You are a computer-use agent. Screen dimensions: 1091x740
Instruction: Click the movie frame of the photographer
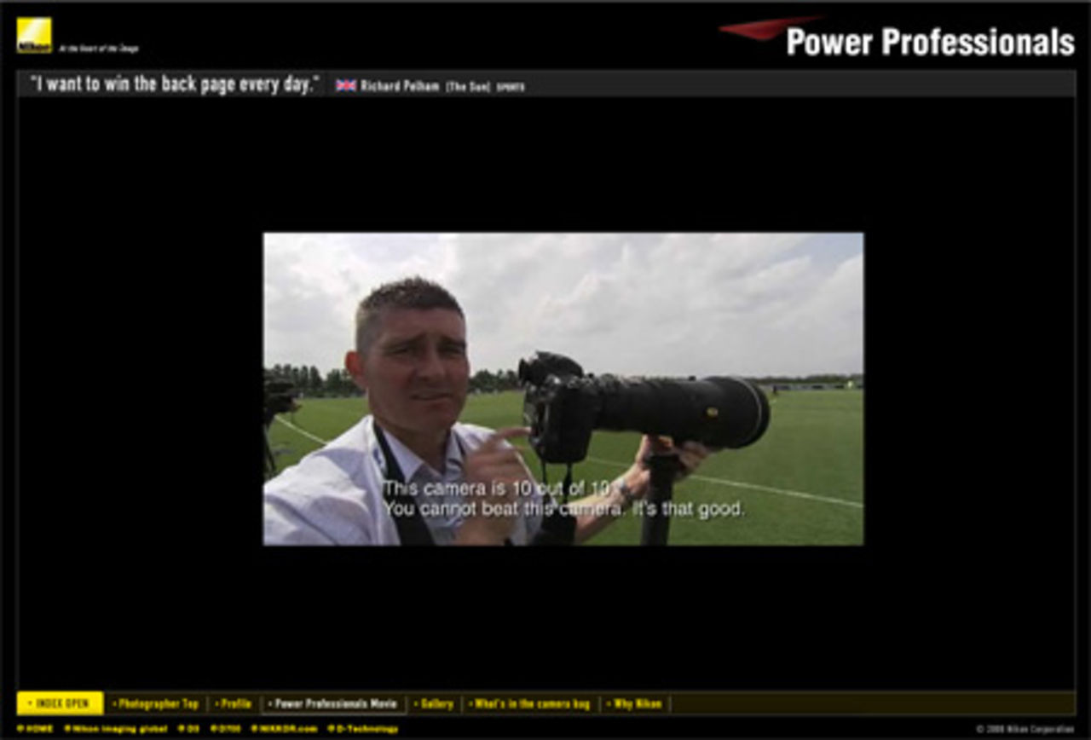click(x=563, y=389)
